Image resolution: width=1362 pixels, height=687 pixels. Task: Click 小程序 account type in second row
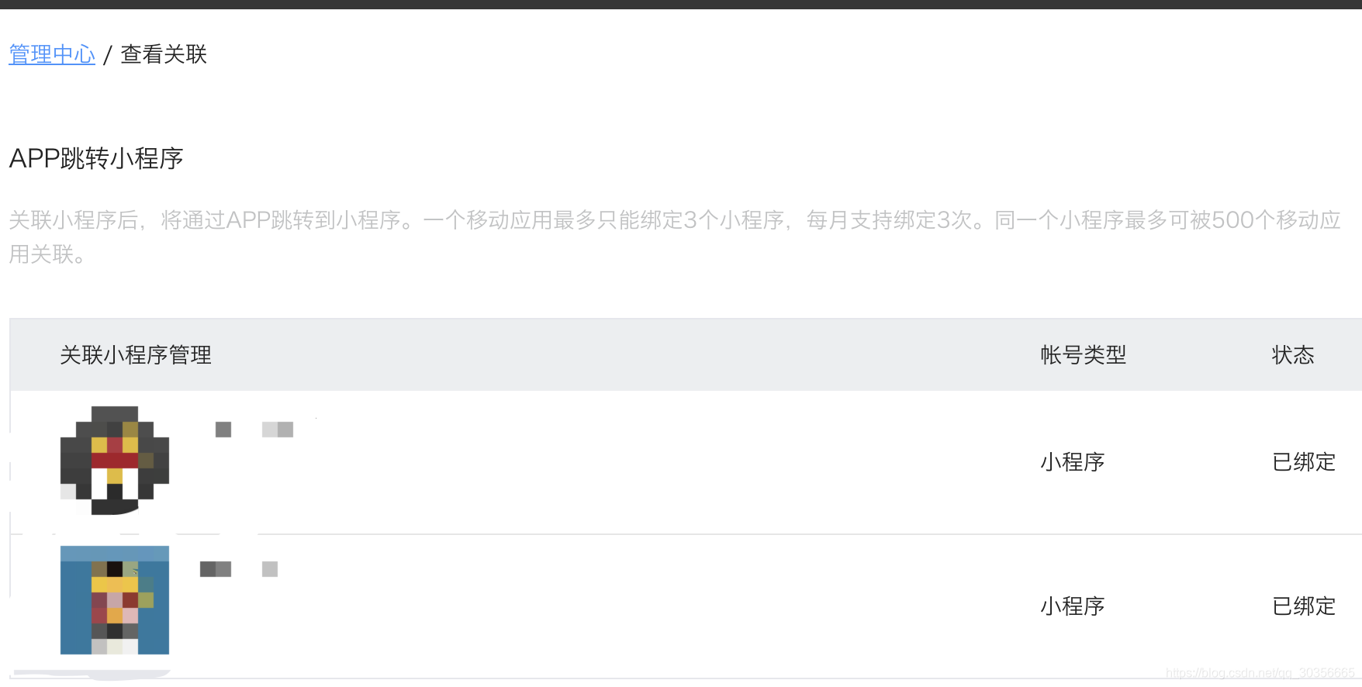coord(1073,606)
